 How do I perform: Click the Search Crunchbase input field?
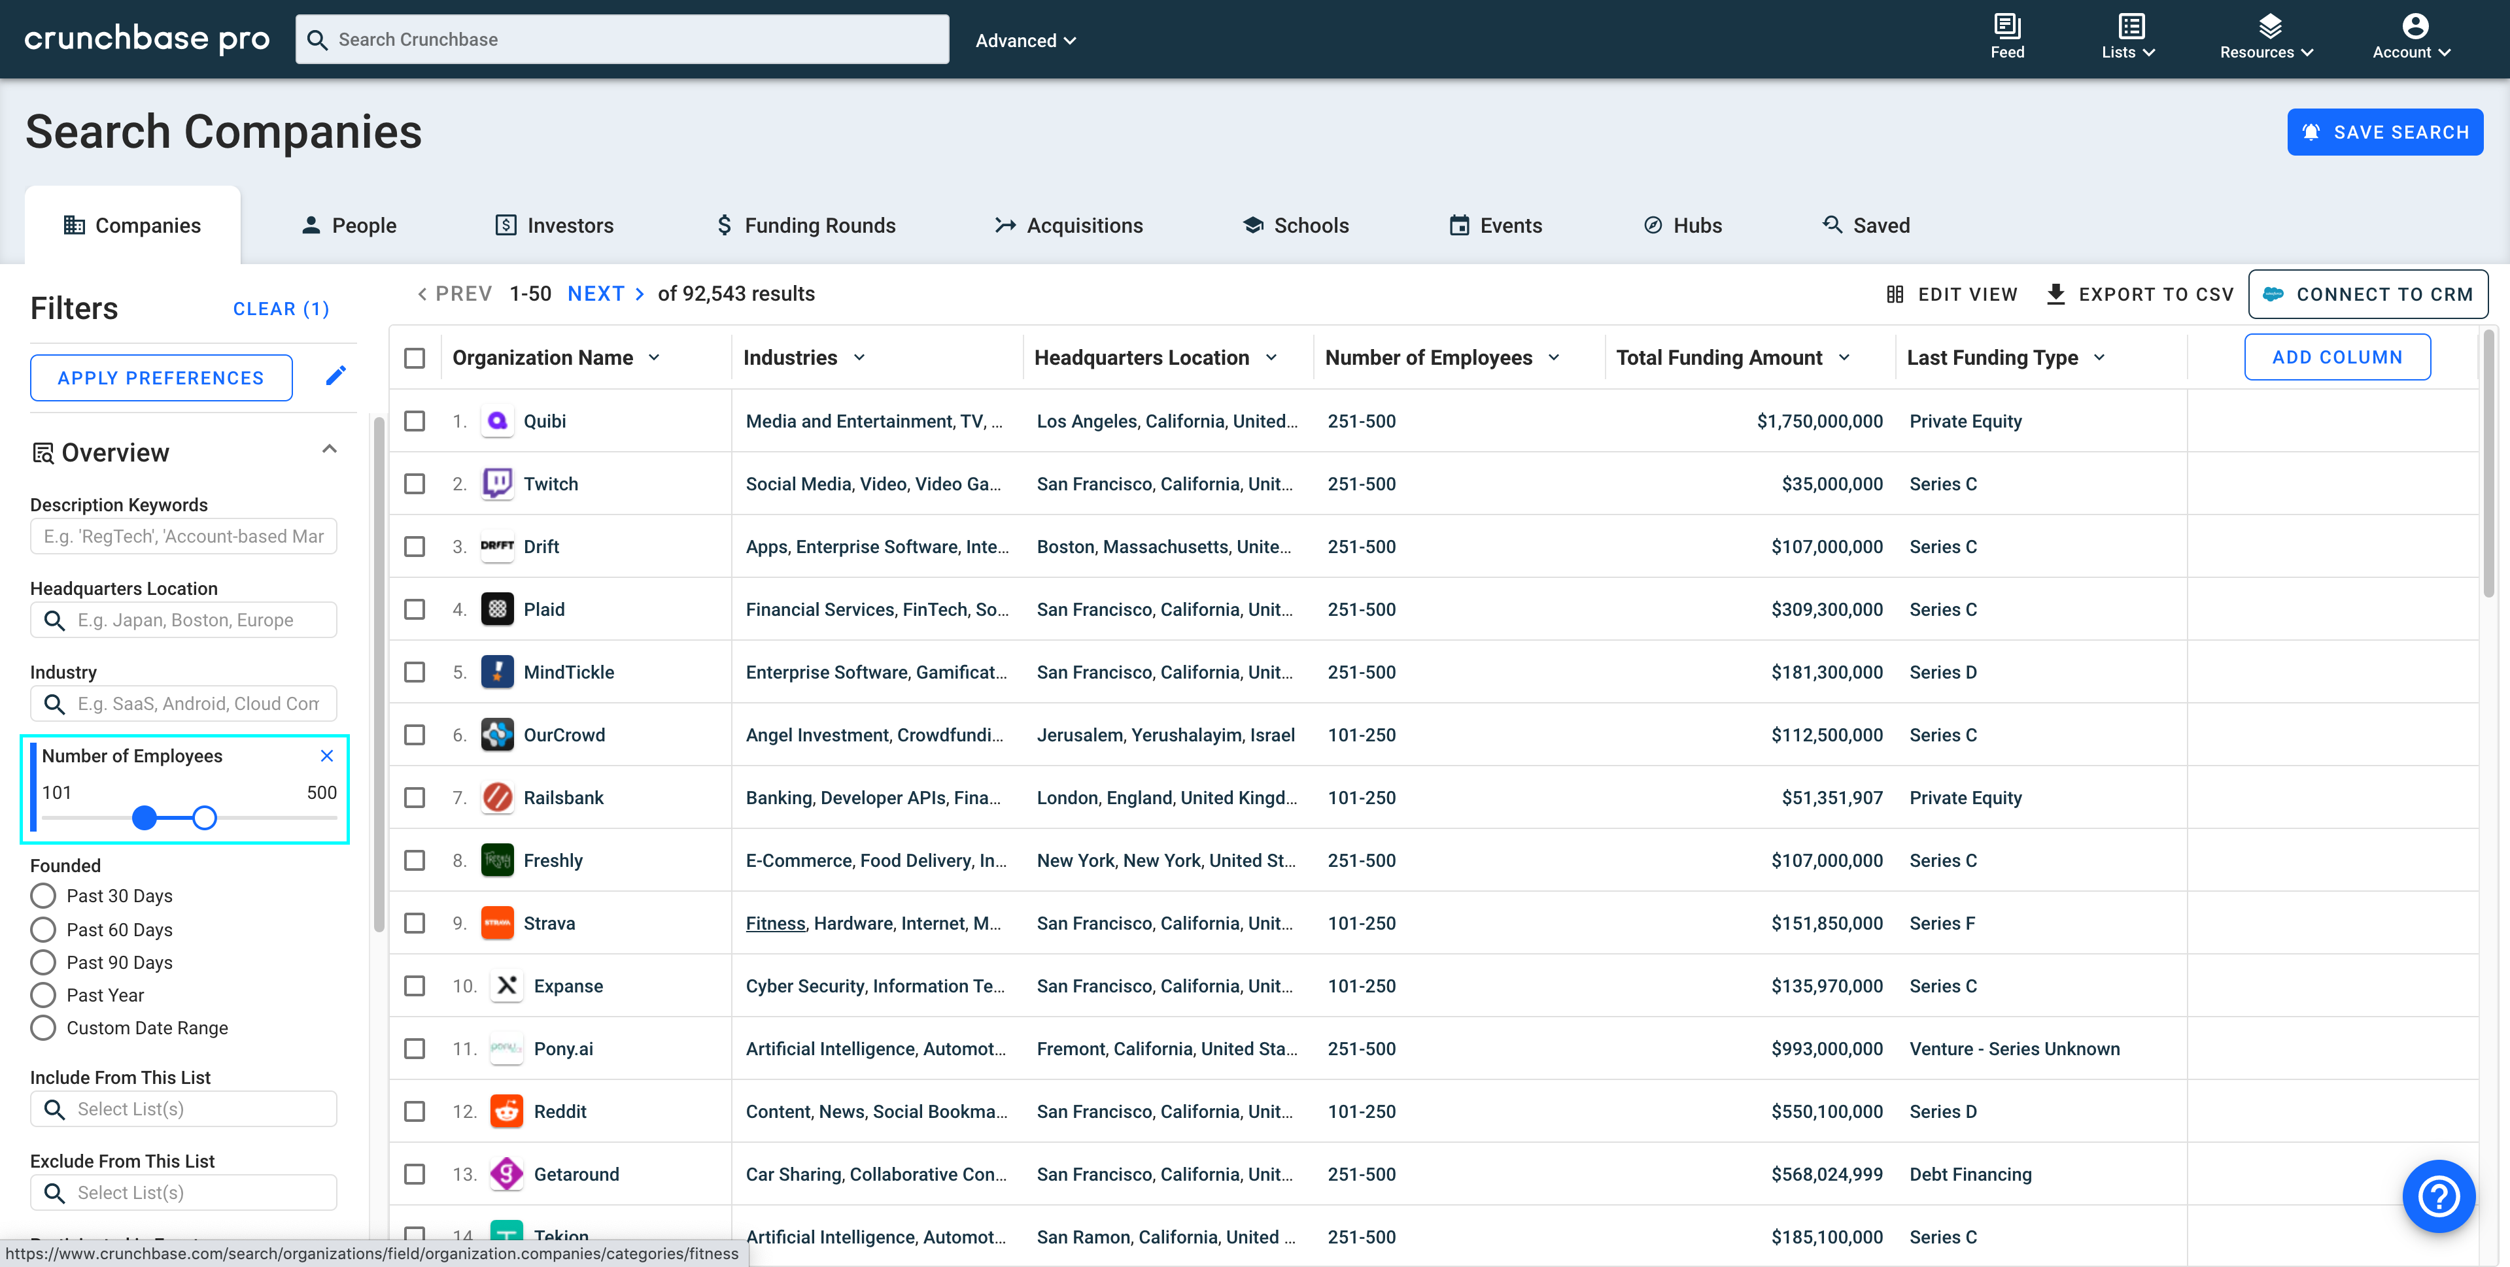(x=622, y=40)
